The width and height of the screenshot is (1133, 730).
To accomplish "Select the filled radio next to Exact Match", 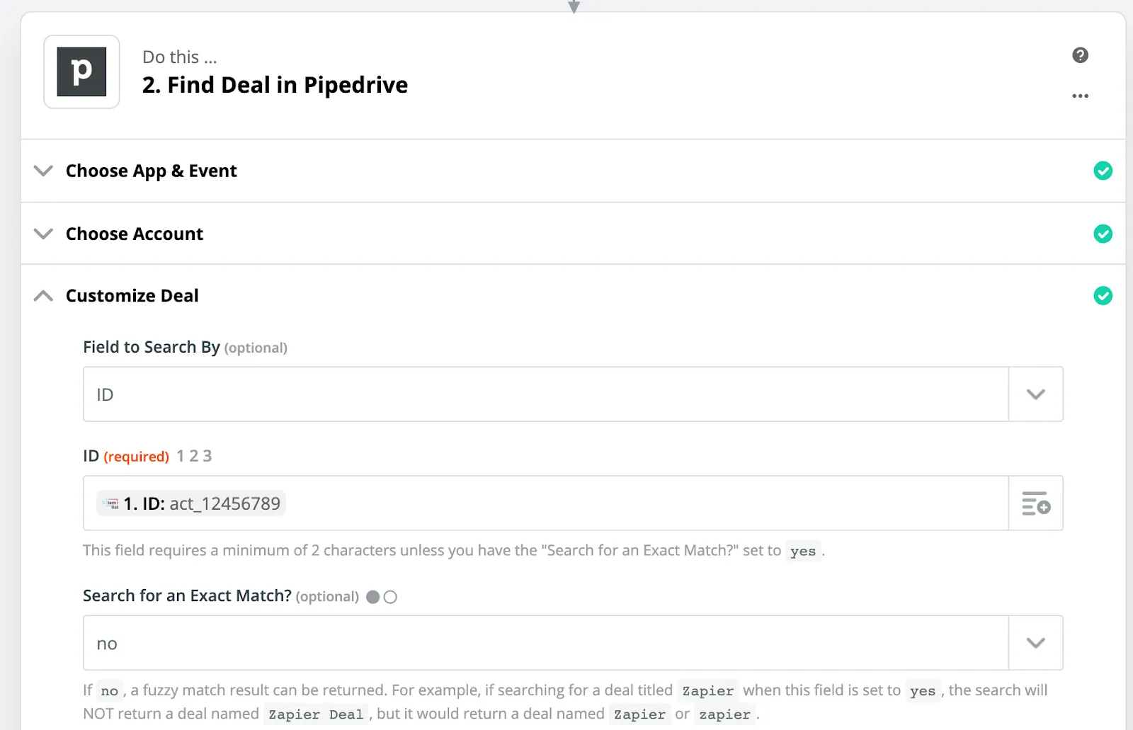I will point(373,597).
